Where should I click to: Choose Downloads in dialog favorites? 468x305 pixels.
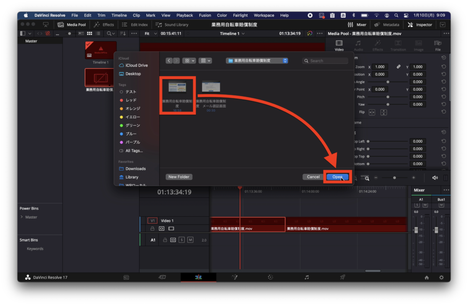[132, 169]
